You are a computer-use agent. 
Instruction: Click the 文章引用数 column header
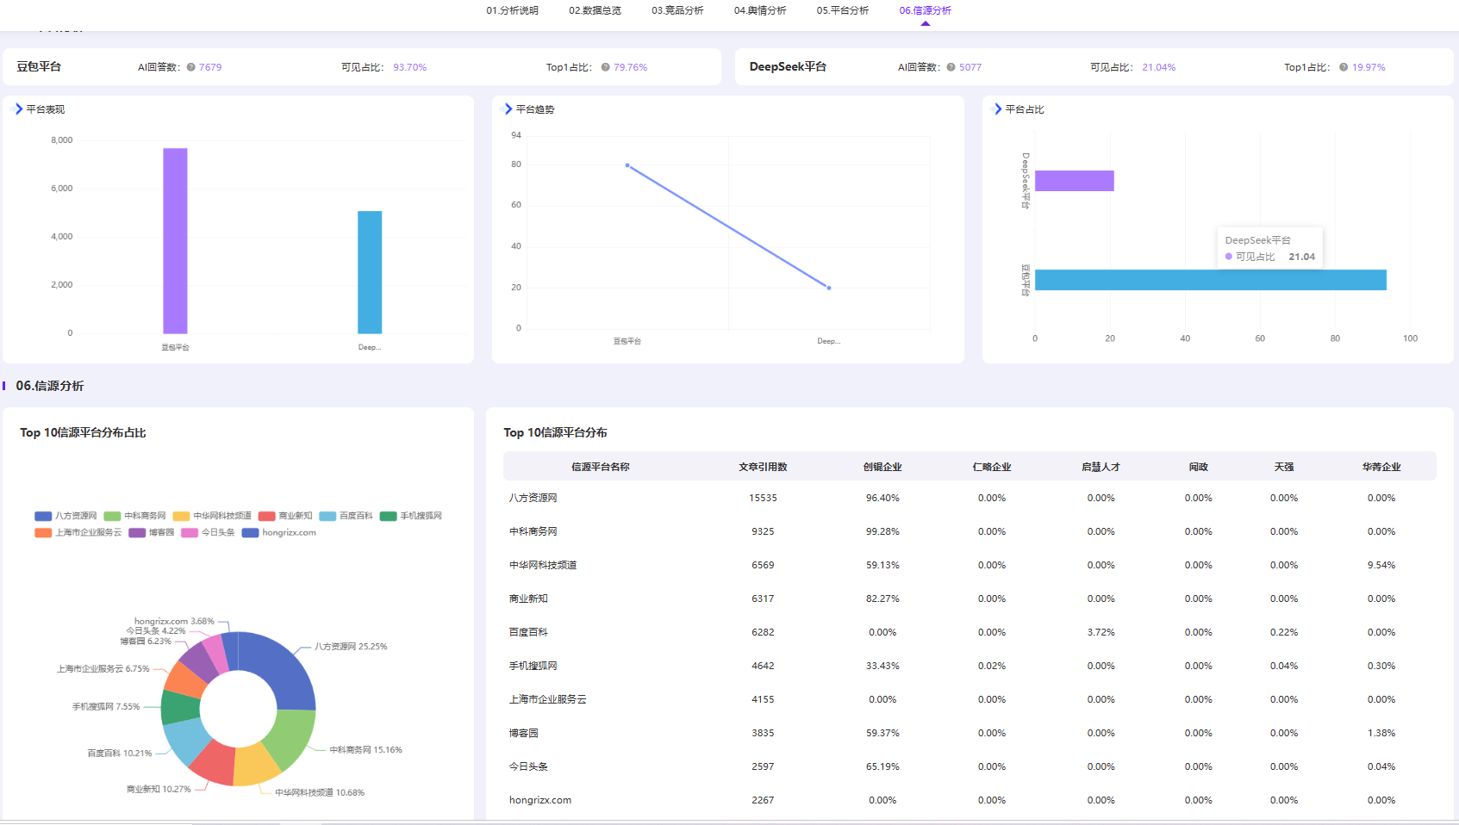(763, 467)
